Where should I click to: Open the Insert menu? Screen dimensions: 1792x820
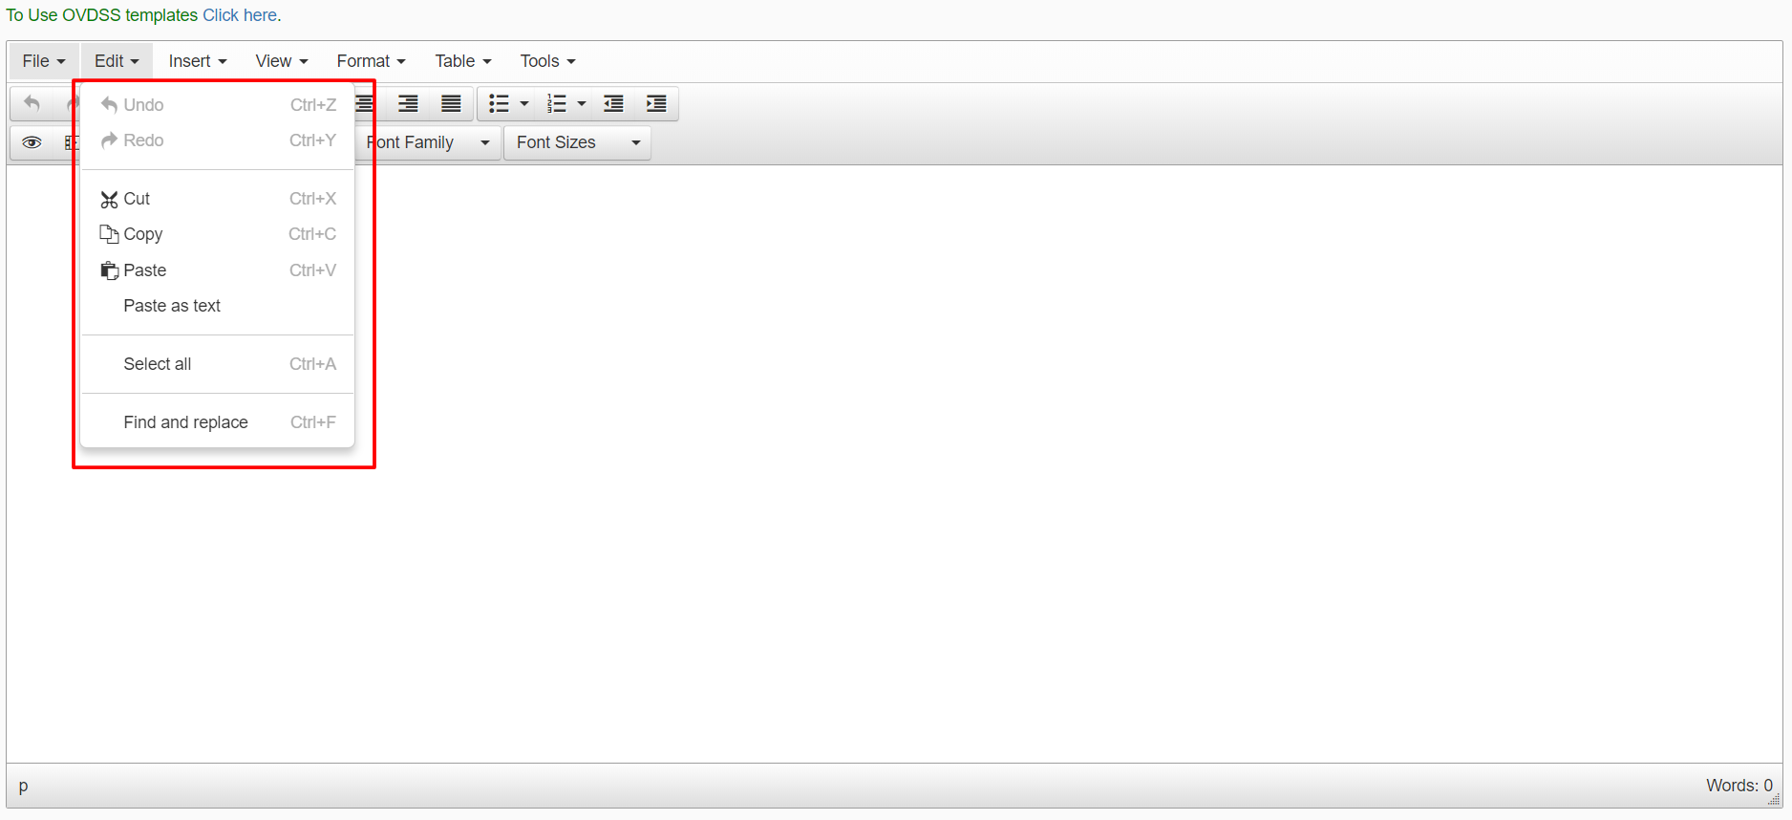click(x=198, y=61)
